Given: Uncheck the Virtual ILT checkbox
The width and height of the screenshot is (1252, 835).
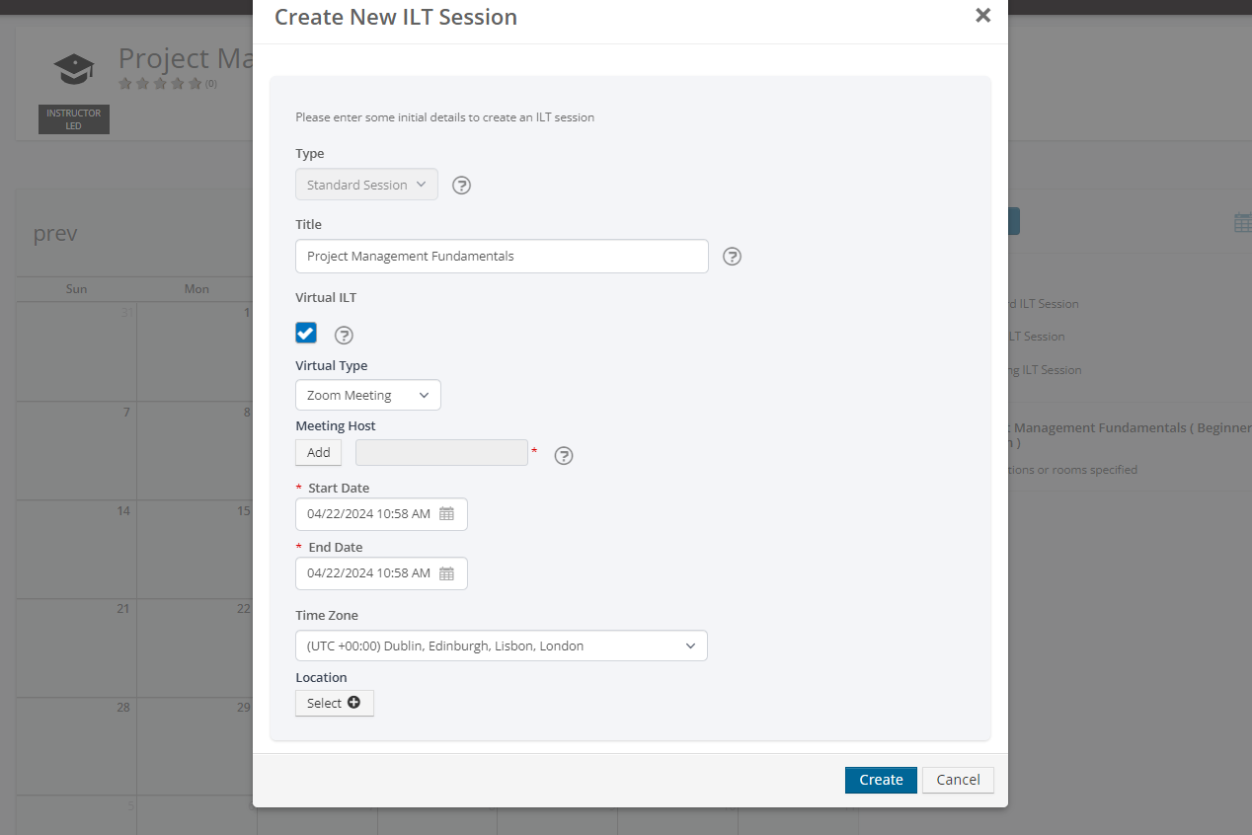Looking at the screenshot, I should click(x=306, y=333).
